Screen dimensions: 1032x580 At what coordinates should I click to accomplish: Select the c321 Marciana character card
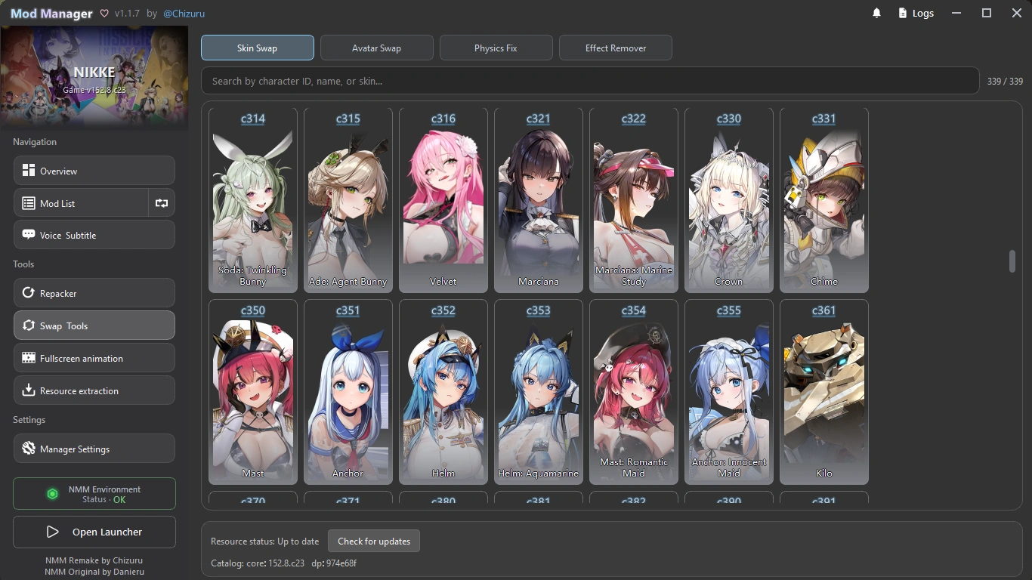pos(539,200)
